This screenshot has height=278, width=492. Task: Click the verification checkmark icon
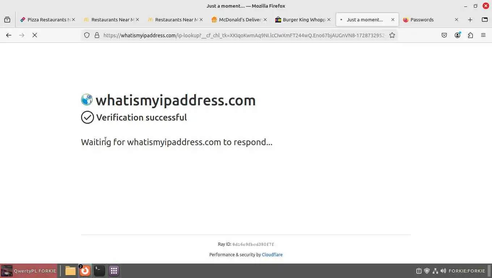click(87, 117)
